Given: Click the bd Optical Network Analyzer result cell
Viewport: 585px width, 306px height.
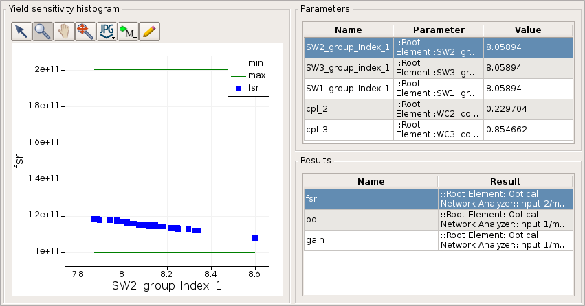Looking at the screenshot, I should [505, 220].
